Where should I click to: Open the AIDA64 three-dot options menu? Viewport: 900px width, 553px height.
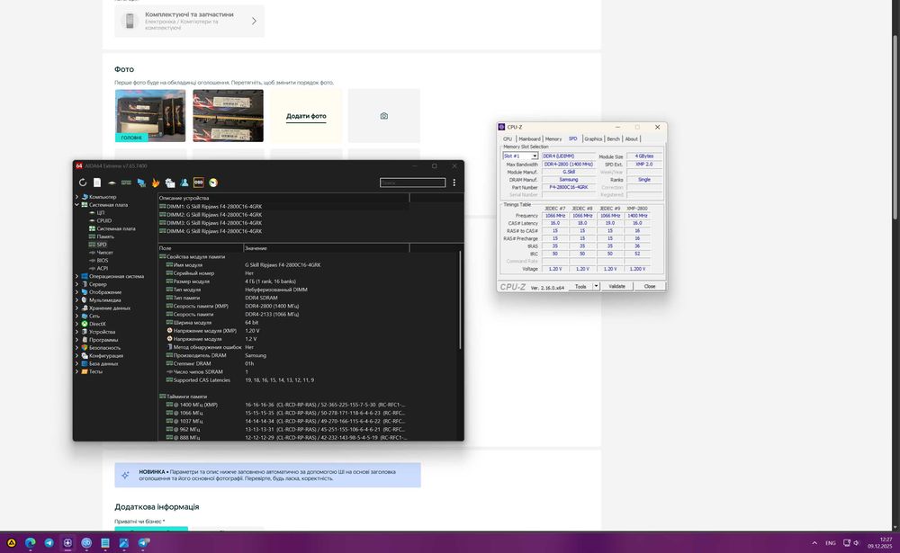(x=454, y=183)
